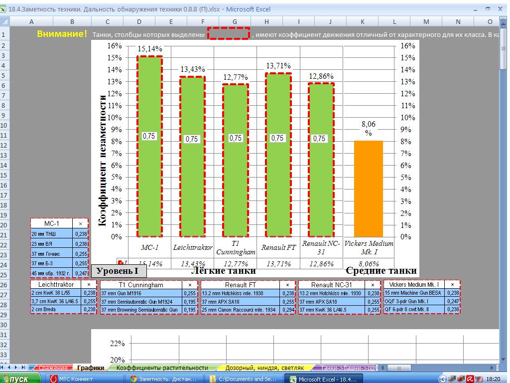Click the 37 мм Гочкис cell
510x383 pixels.
pyautogui.click(x=52, y=253)
